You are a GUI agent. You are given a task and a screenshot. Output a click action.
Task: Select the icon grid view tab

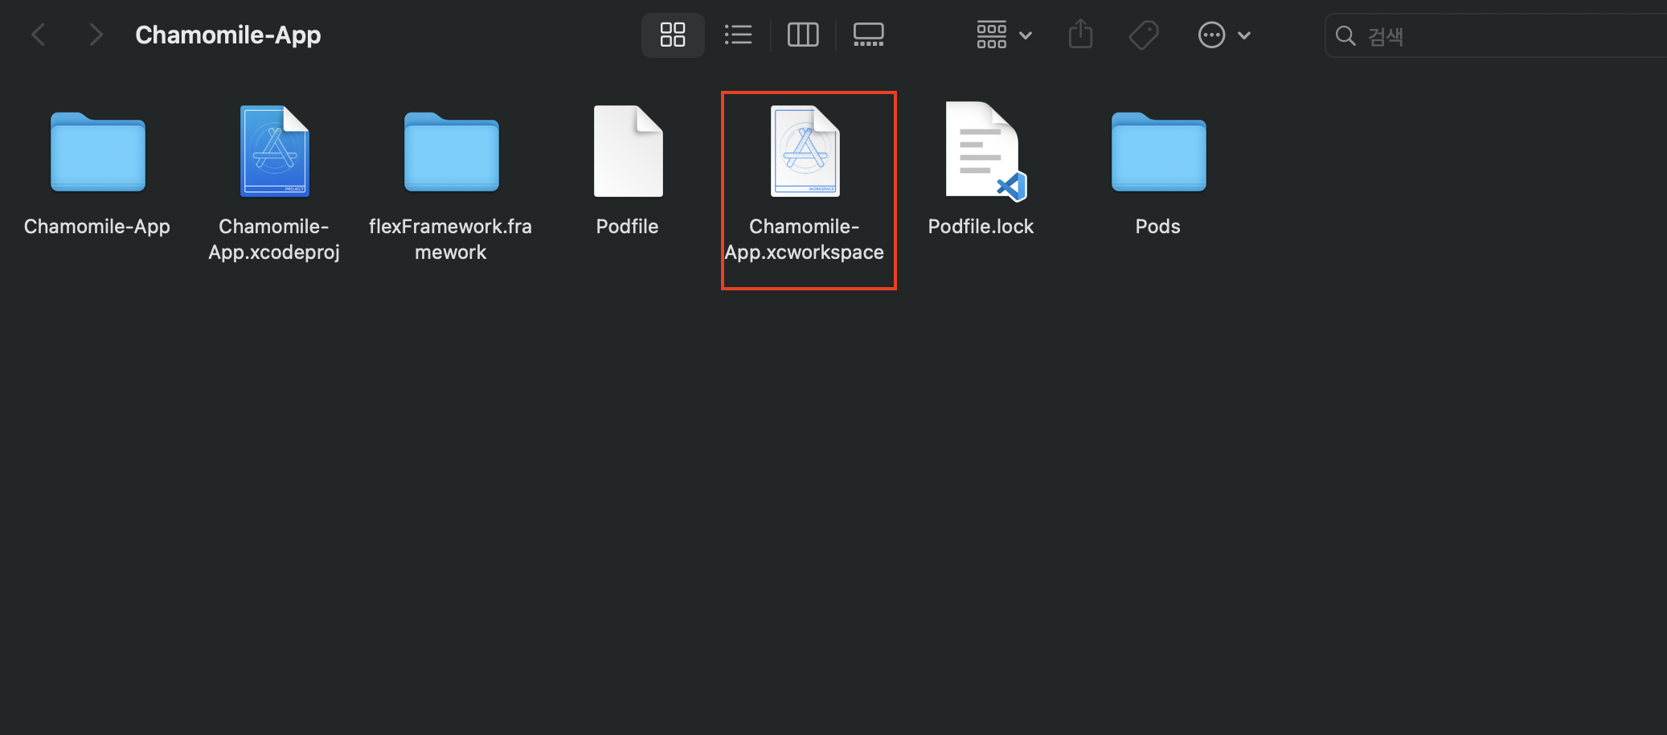672,35
